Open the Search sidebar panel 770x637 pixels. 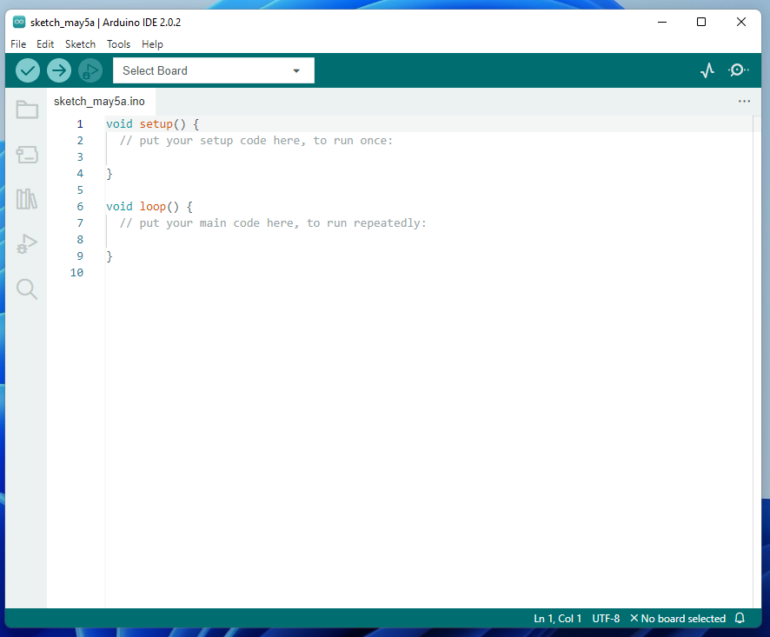click(26, 289)
